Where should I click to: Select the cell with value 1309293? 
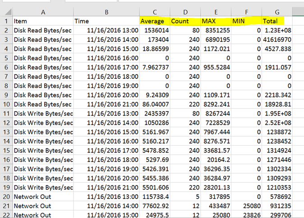tap(277, 178)
